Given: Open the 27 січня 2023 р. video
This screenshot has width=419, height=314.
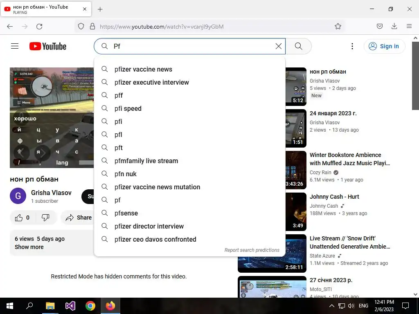Looking at the screenshot, I should tap(331, 280).
